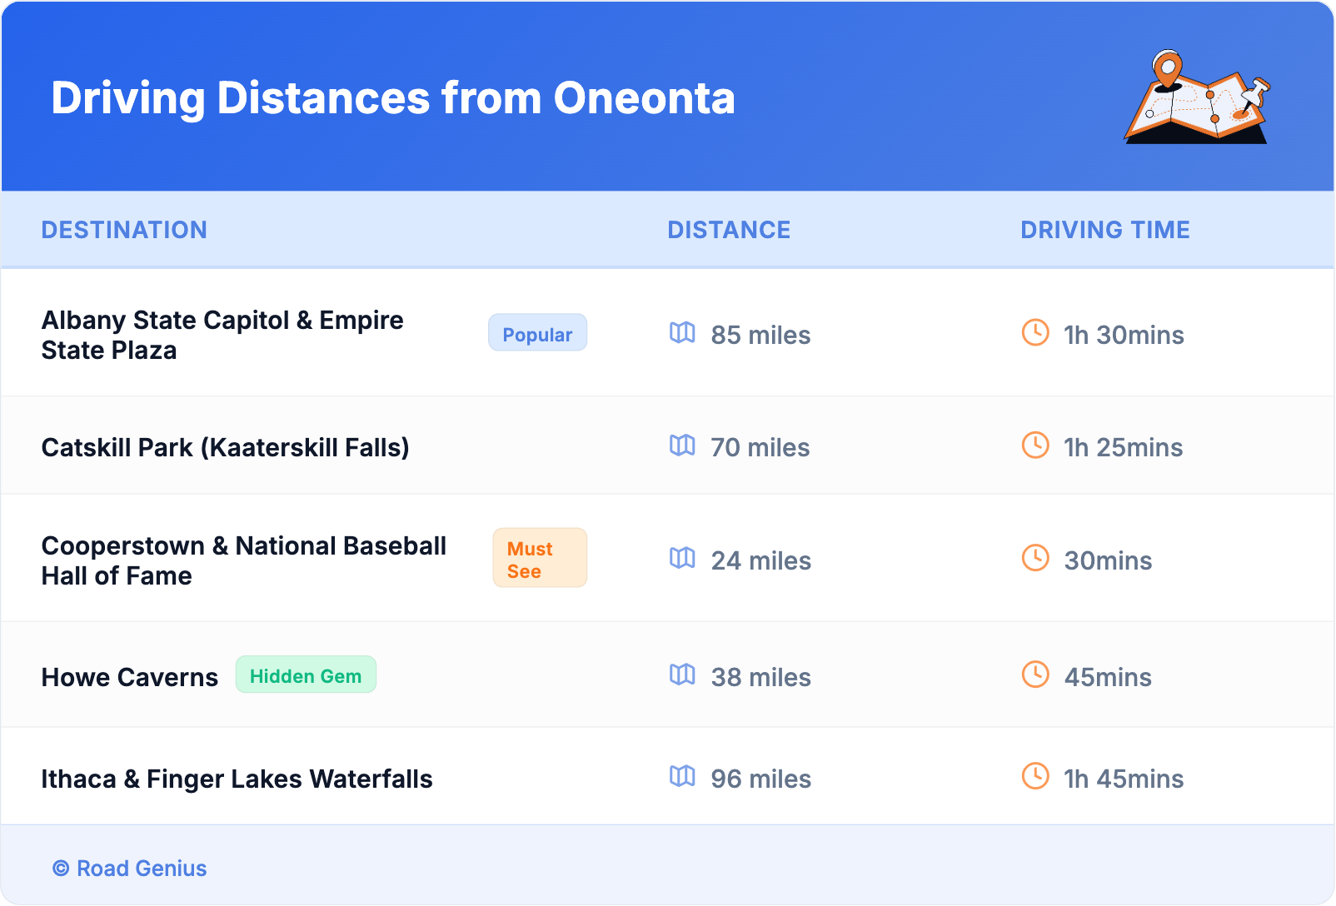The width and height of the screenshot is (1336, 906).
Task: Select the Popular badge
Action: click(537, 333)
